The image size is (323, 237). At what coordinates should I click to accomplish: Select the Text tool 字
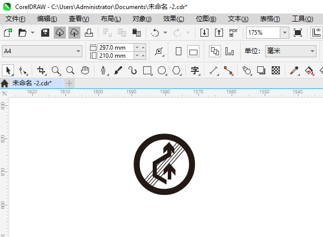click(195, 70)
